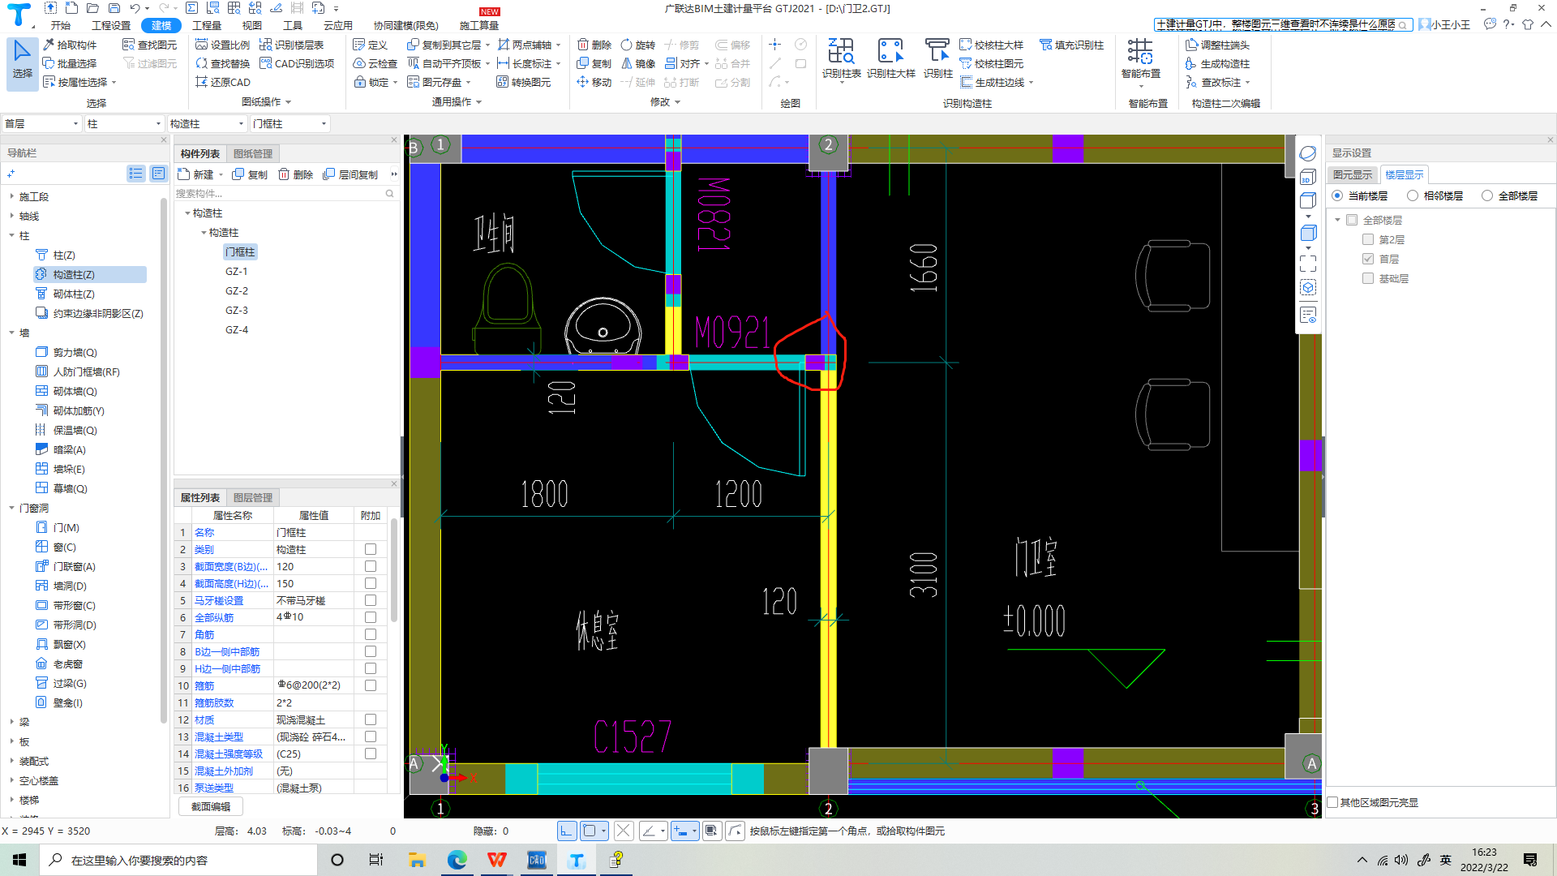Click the 搜索构件 search field
This screenshot has height=876, width=1557.
285,193
